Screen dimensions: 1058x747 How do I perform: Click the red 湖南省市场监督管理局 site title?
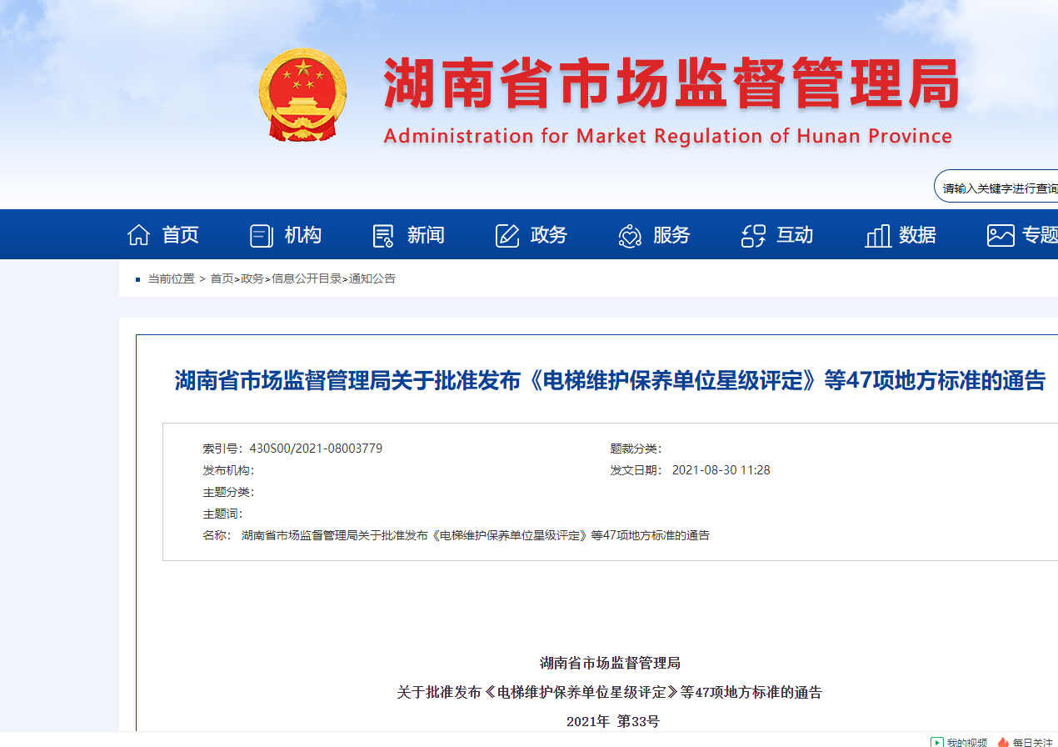(671, 83)
